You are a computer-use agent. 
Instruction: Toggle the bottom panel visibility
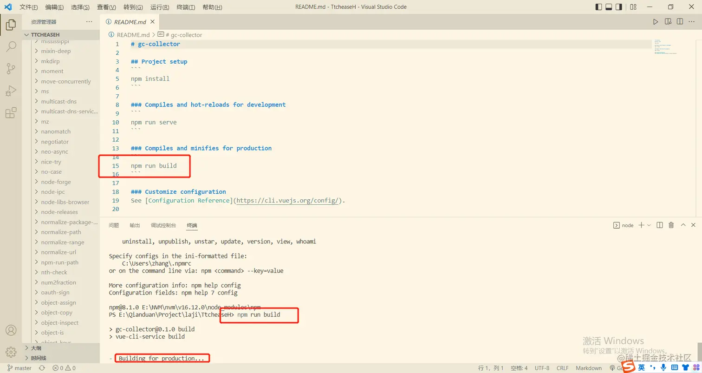point(609,7)
